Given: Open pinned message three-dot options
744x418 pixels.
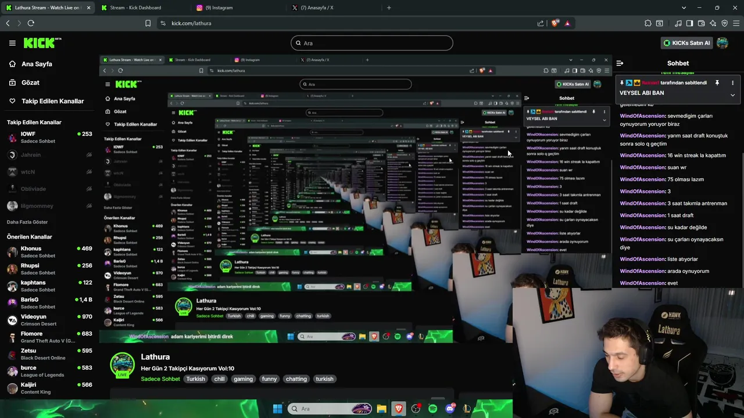Looking at the screenshot, I should (732, 83).
